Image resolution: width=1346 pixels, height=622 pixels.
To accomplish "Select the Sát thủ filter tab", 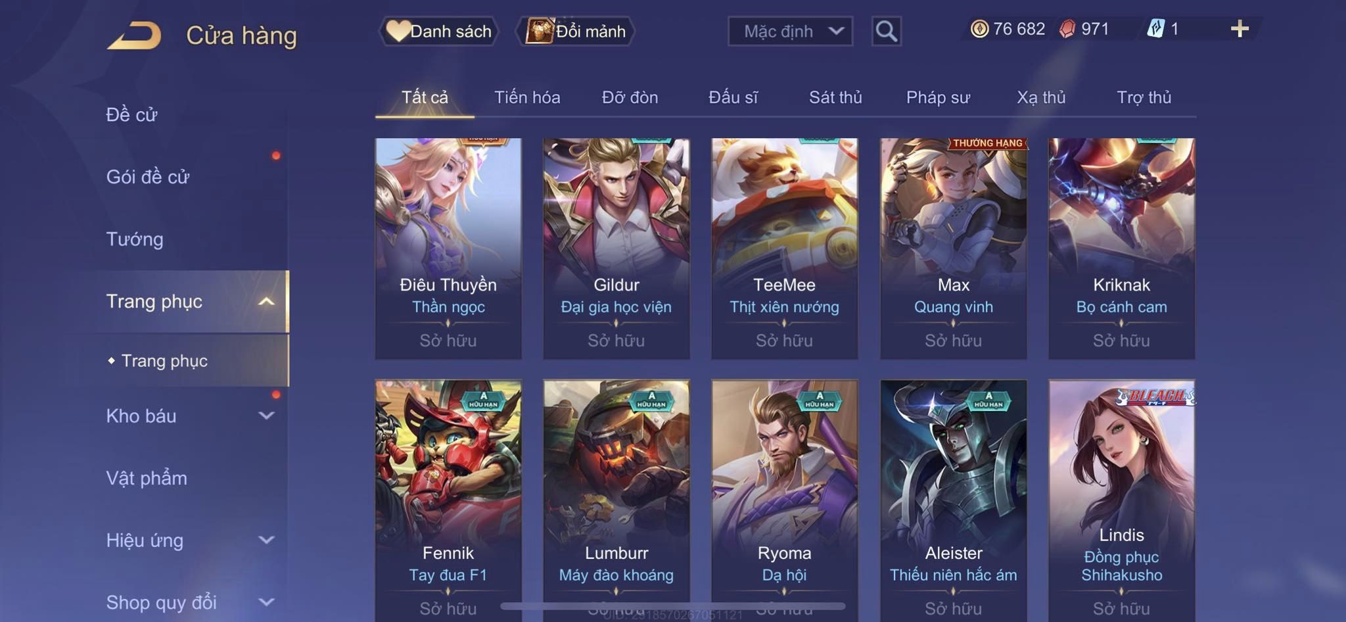I will (x=835, y=97).
